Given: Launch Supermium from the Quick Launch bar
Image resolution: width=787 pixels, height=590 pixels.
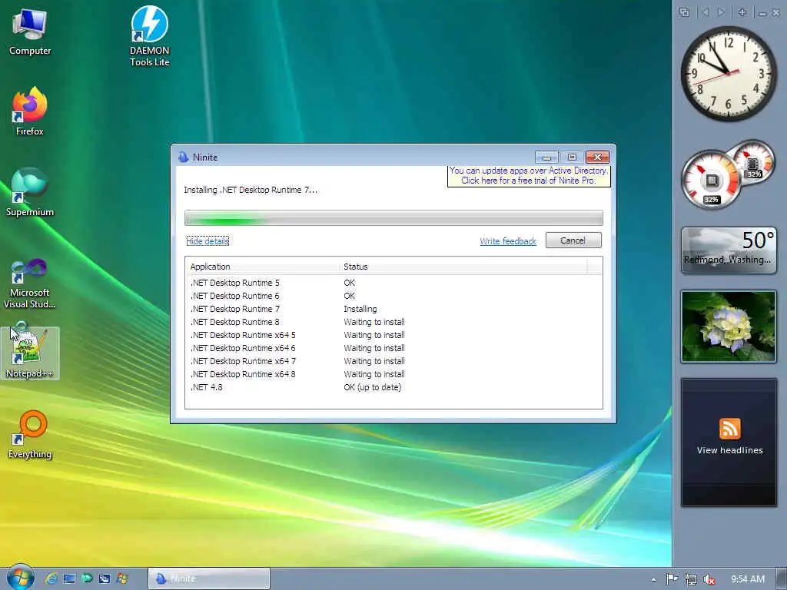Looking at the screenshot, I should point(87,578).
